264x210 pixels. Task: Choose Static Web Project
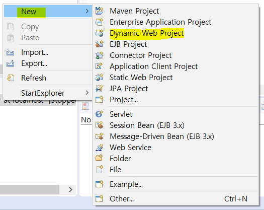click(175, 78)
